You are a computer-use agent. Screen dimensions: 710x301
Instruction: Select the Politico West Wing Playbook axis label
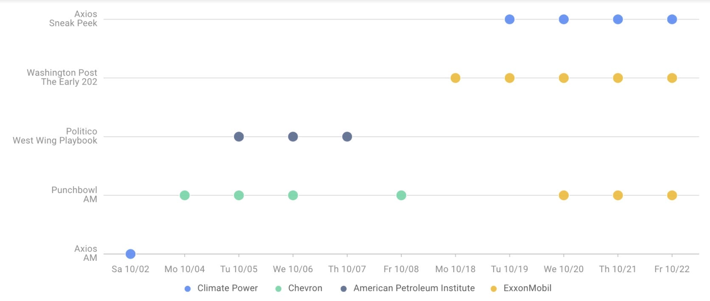coord(55,136)
